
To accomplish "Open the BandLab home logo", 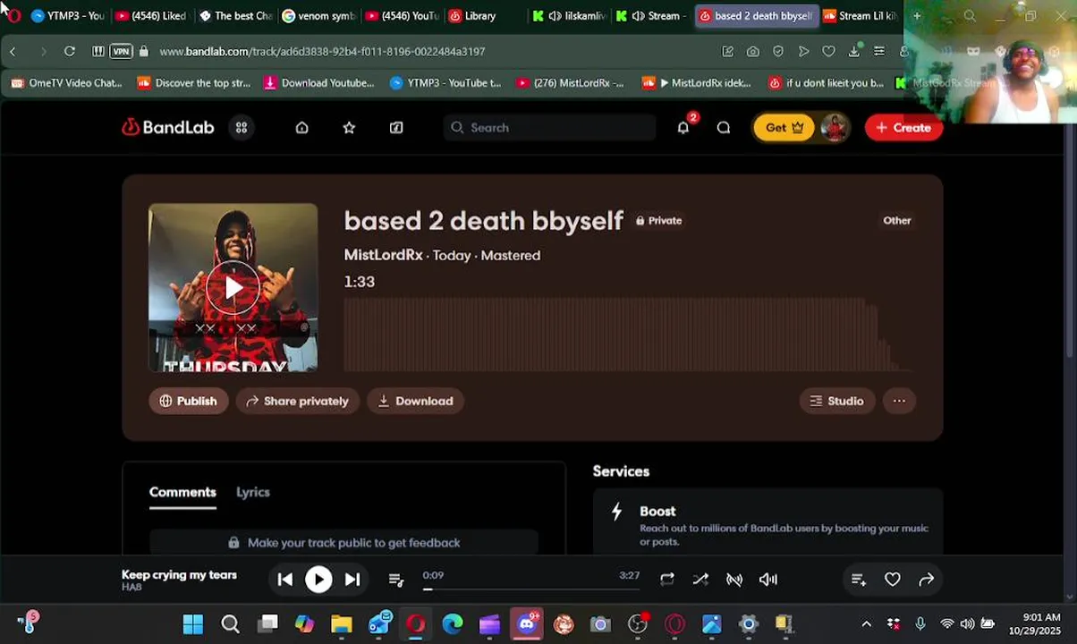I will [168, 128].
